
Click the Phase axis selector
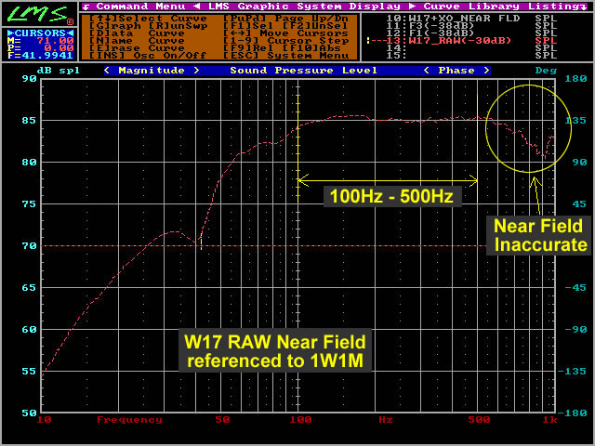456,71
